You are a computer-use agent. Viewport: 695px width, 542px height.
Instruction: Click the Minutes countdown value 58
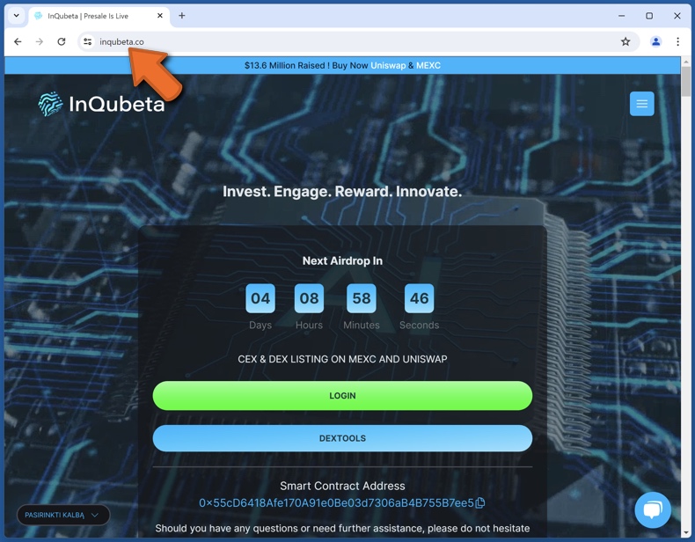[362, 298]
